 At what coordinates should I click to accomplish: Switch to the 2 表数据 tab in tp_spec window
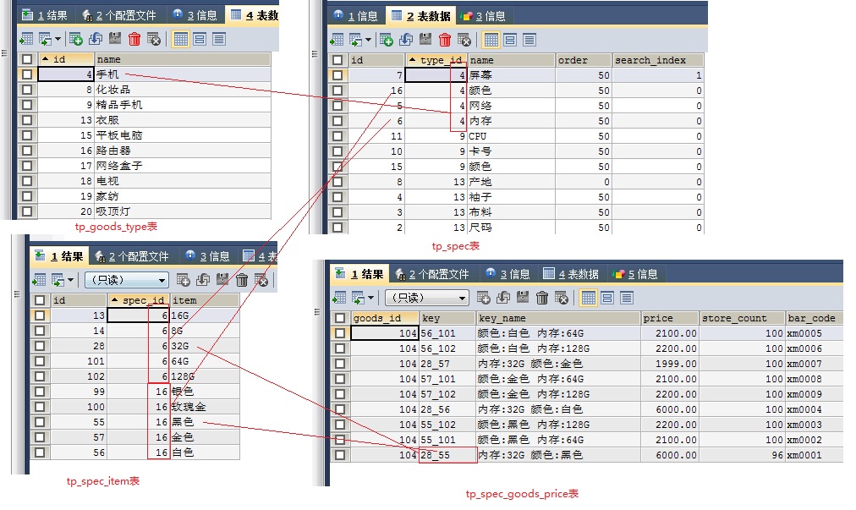click(421, 14)
